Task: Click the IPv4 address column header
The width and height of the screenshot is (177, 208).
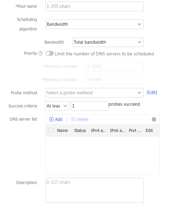Action: (99, 130)
